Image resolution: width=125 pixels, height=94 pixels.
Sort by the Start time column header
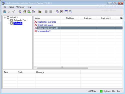pos(70,18)
